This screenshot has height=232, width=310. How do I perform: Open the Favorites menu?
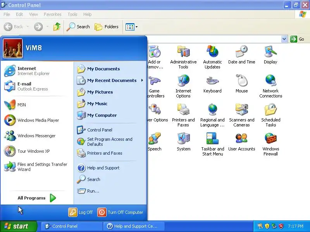tap(53, 14)
